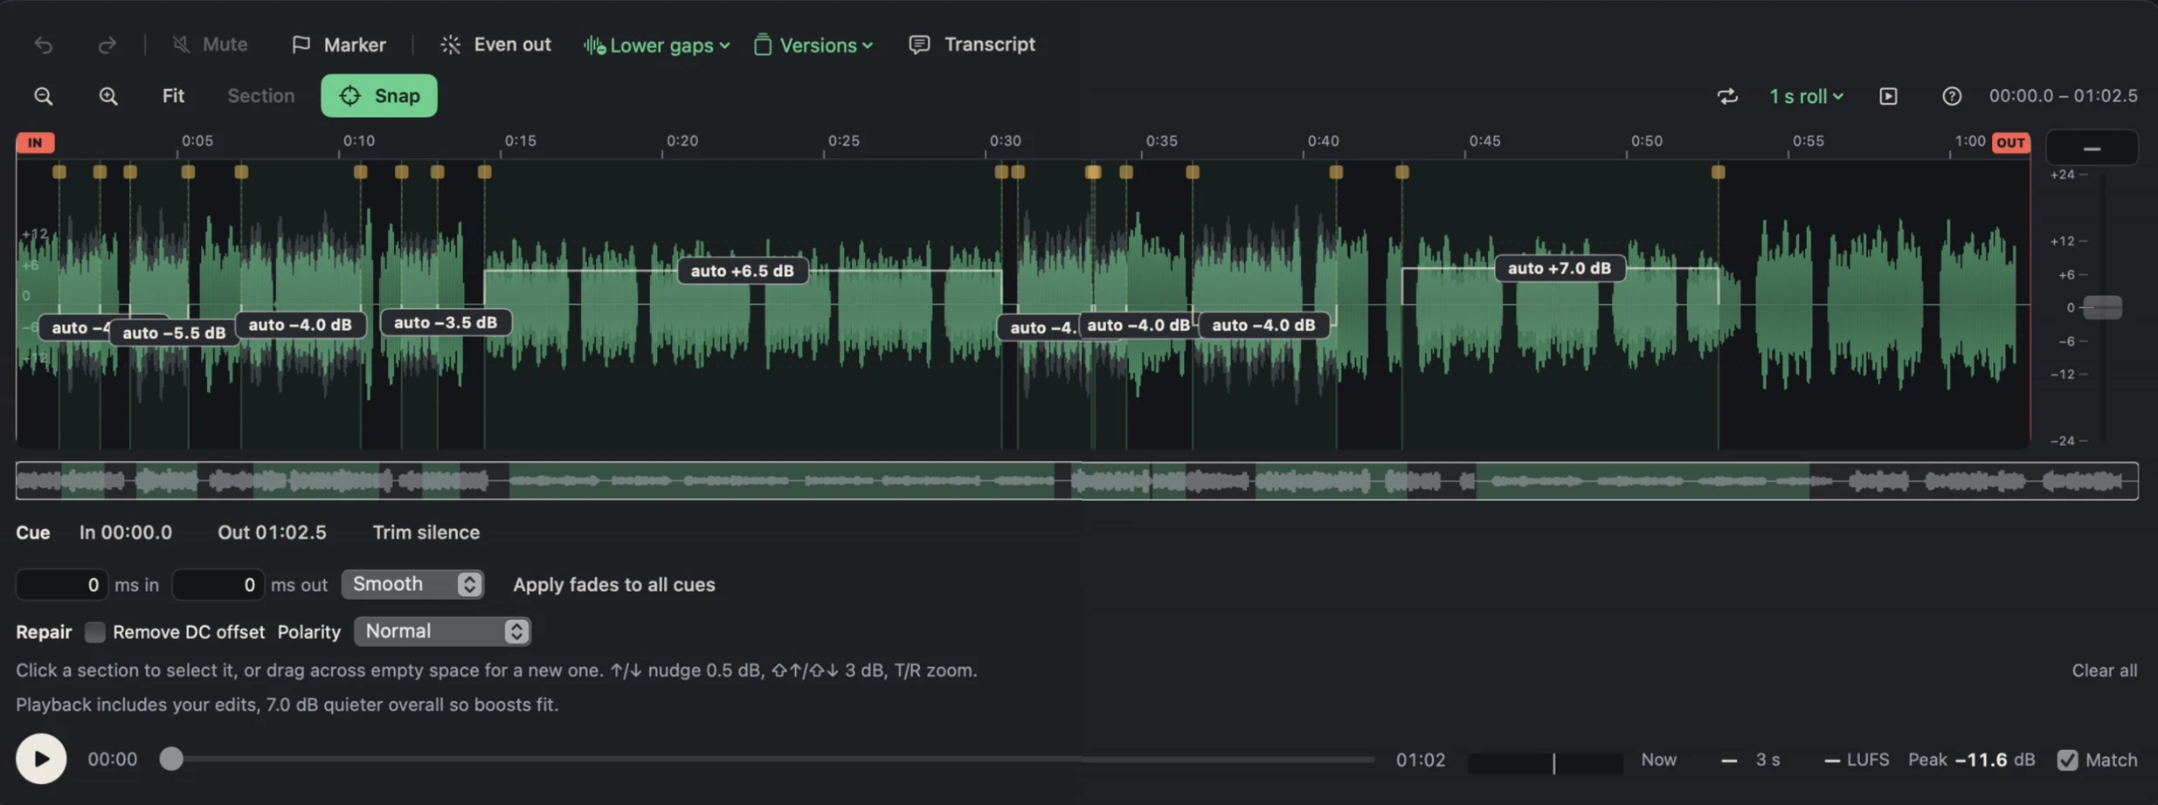Screen dimensions: 2158x805
Task: Select the auto −5.5 dB section label
Action: (174, 333)
